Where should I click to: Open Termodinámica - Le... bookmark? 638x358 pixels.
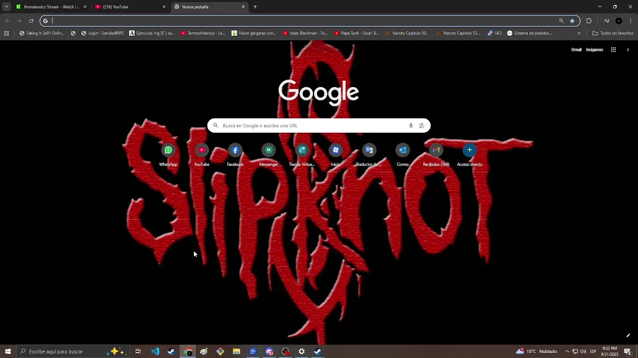(203, 33)
